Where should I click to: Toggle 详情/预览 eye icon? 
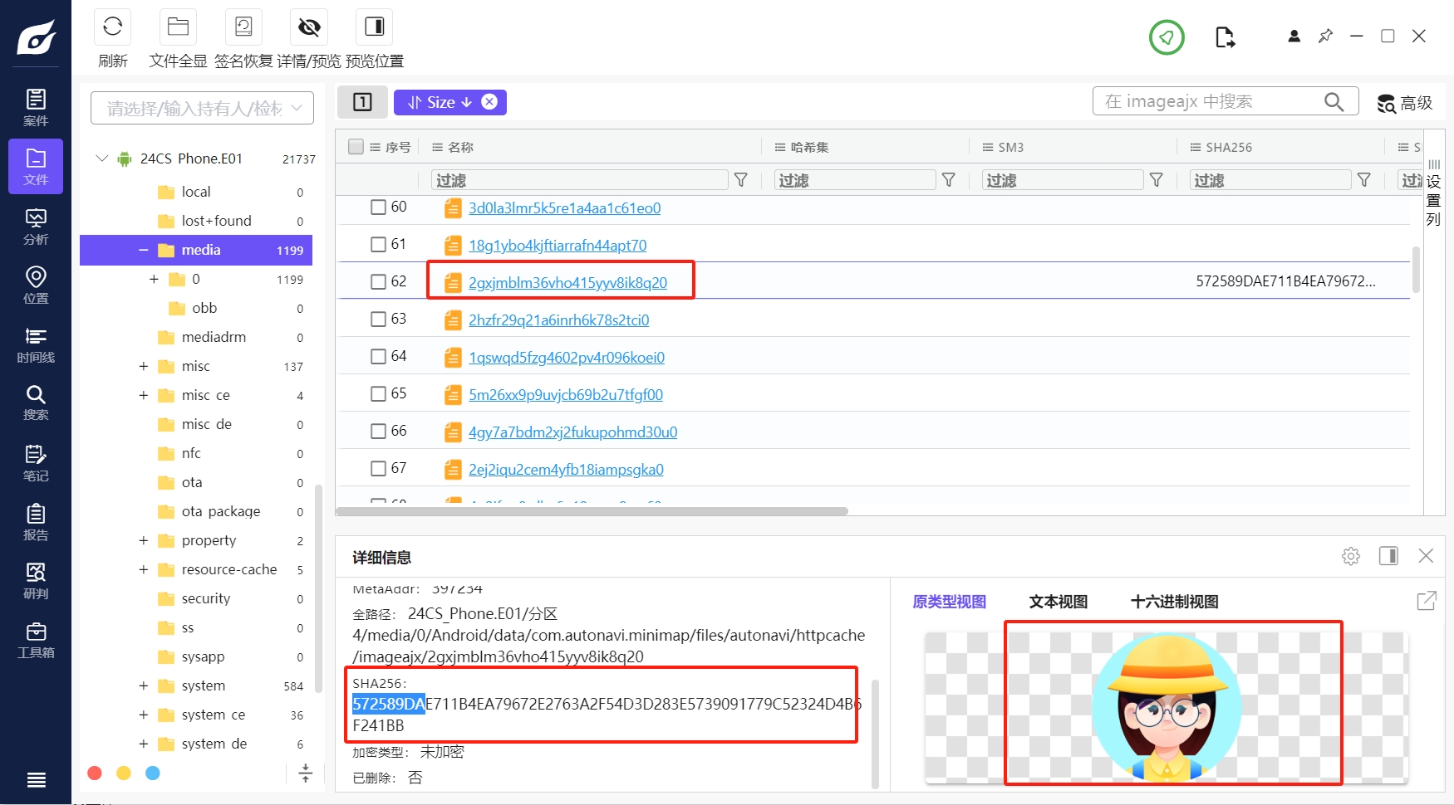coord(309,27)
